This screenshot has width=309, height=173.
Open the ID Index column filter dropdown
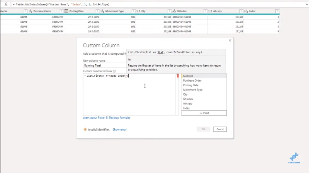coord(205,11)
